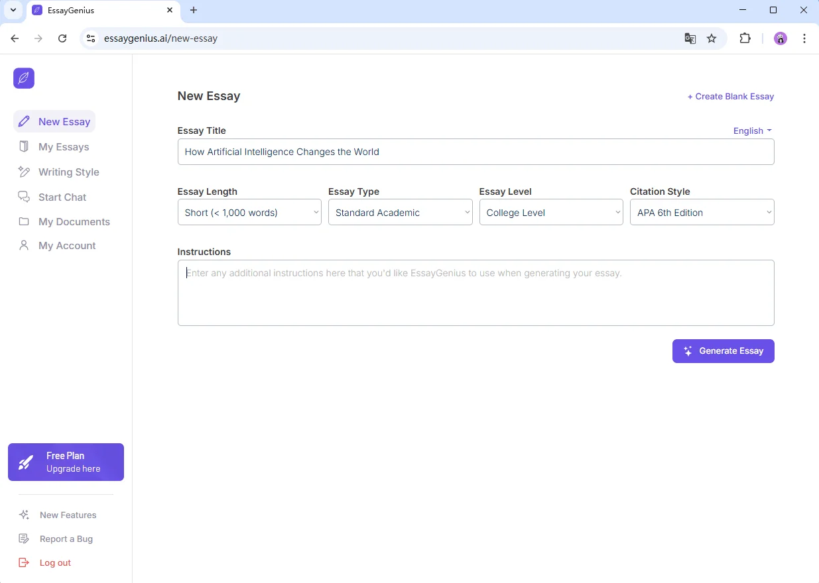The image size is (819, 583).
Task: Open Start Chat from sidebar
Action: [x=62, y=197]
